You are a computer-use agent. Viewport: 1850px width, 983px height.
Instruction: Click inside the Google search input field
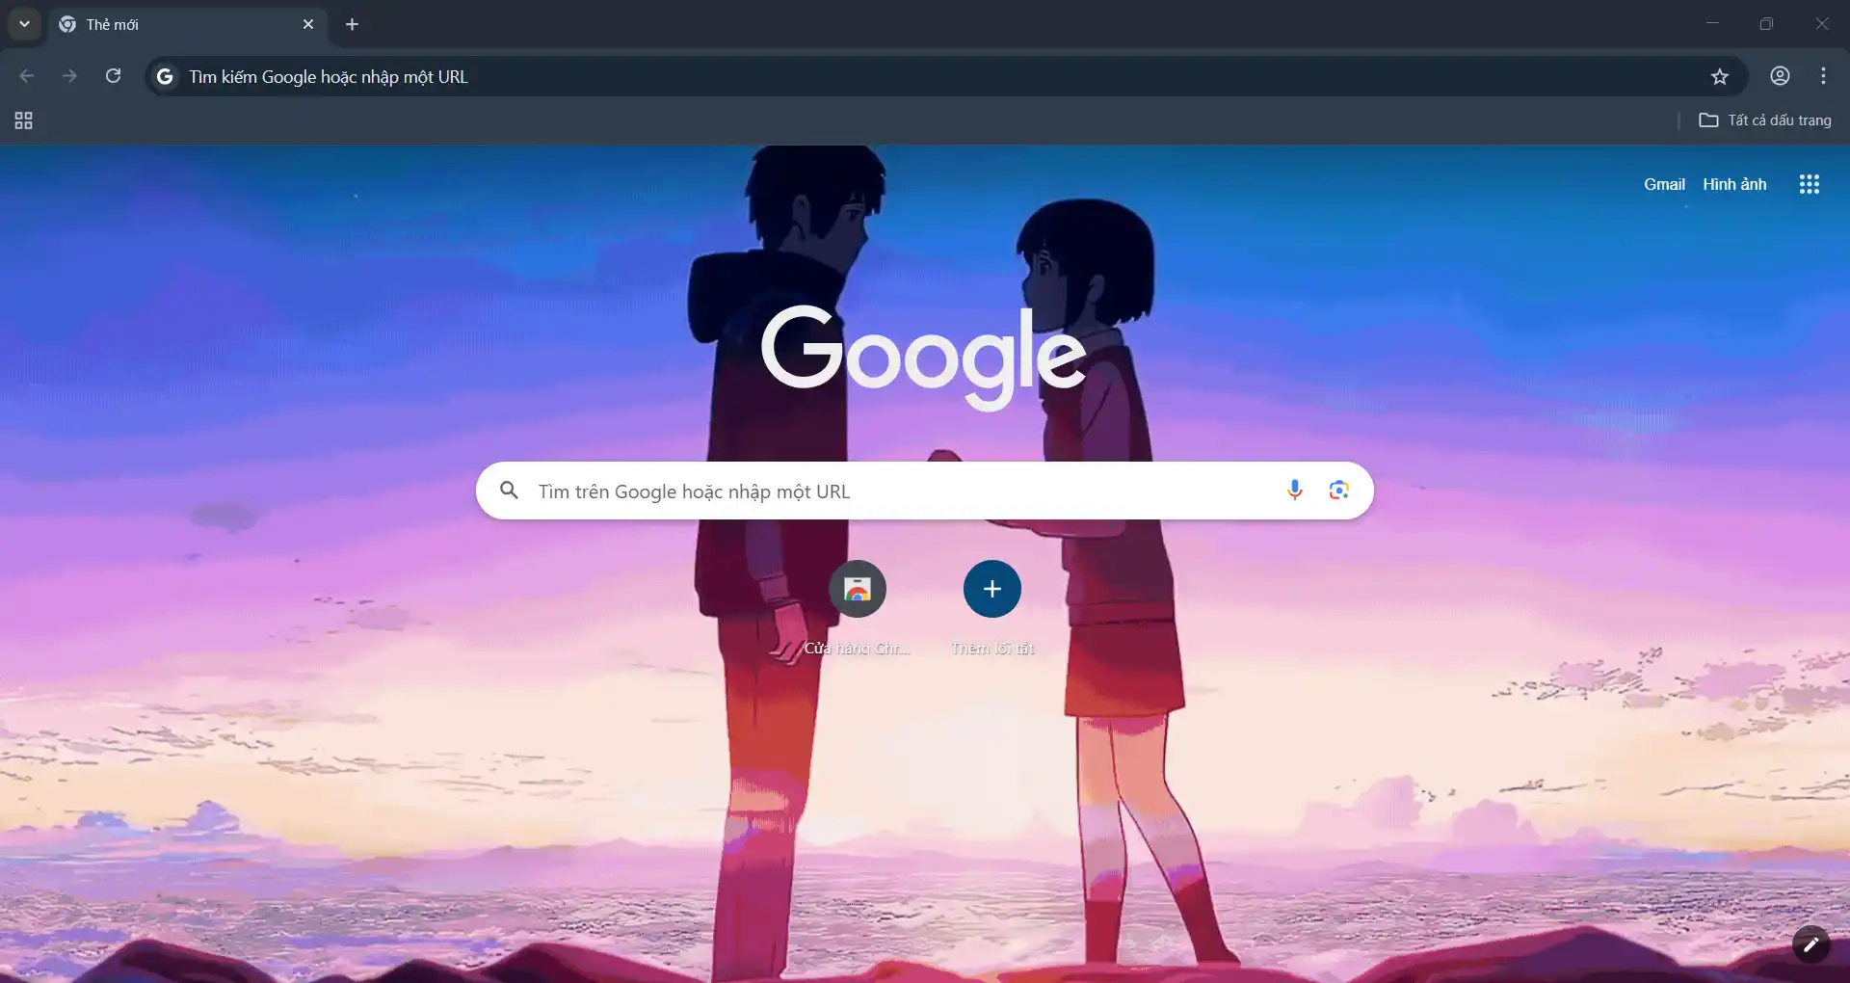pos(867,491)
